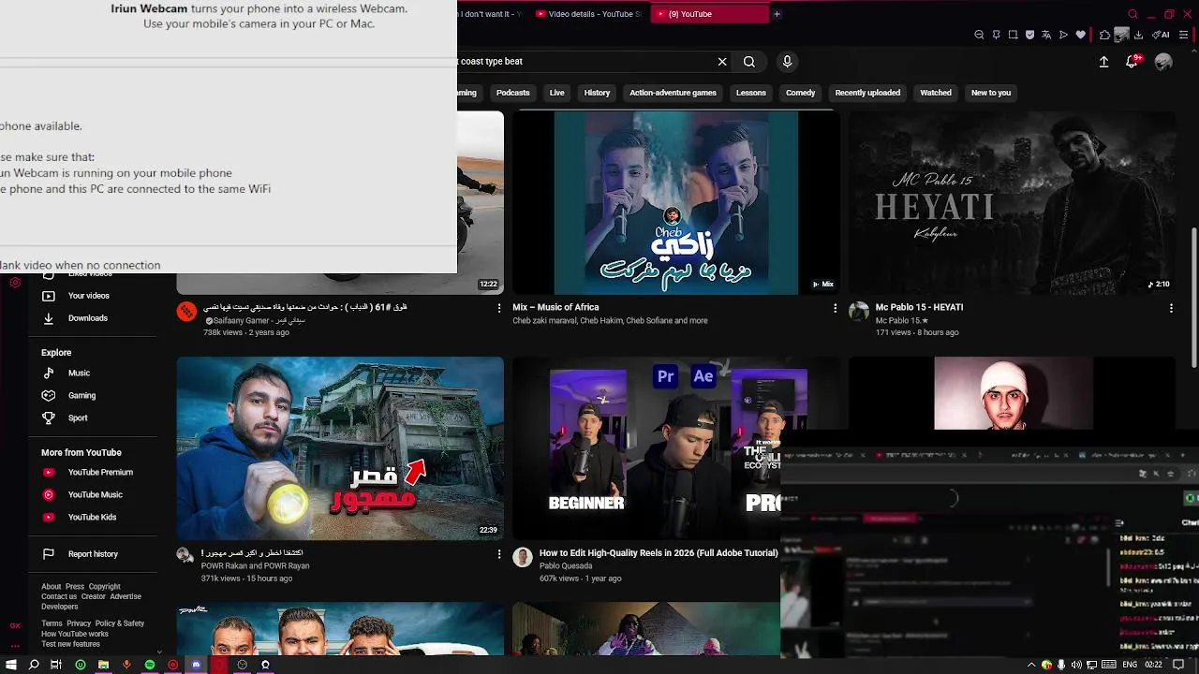Switch to the (9) YouTube browser tab
This screenshot has height=674, width=1199.
tap(708, 14)
